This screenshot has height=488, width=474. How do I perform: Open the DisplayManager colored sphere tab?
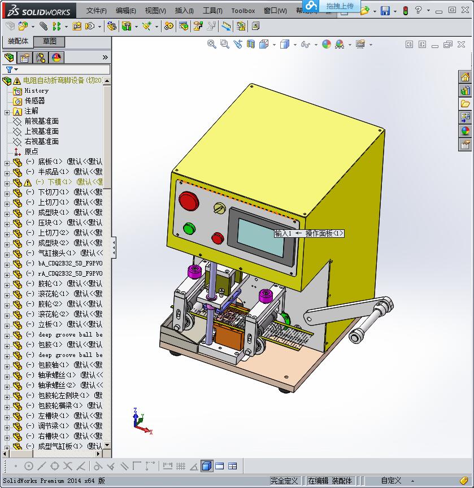[x=56, y=57]
